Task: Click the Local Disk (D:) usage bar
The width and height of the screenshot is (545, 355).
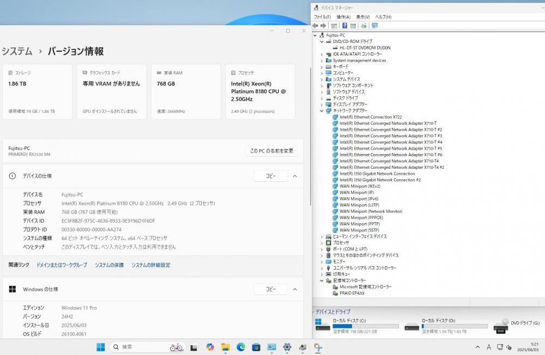Action: click(x=455, y=326)
